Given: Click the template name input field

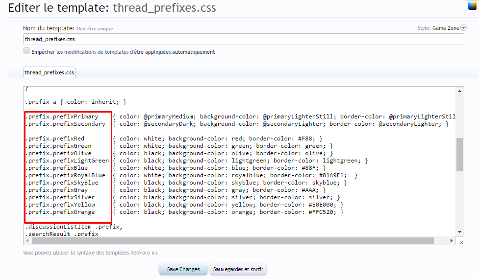Looking at the screenshot, I should (x=243, y=39).
